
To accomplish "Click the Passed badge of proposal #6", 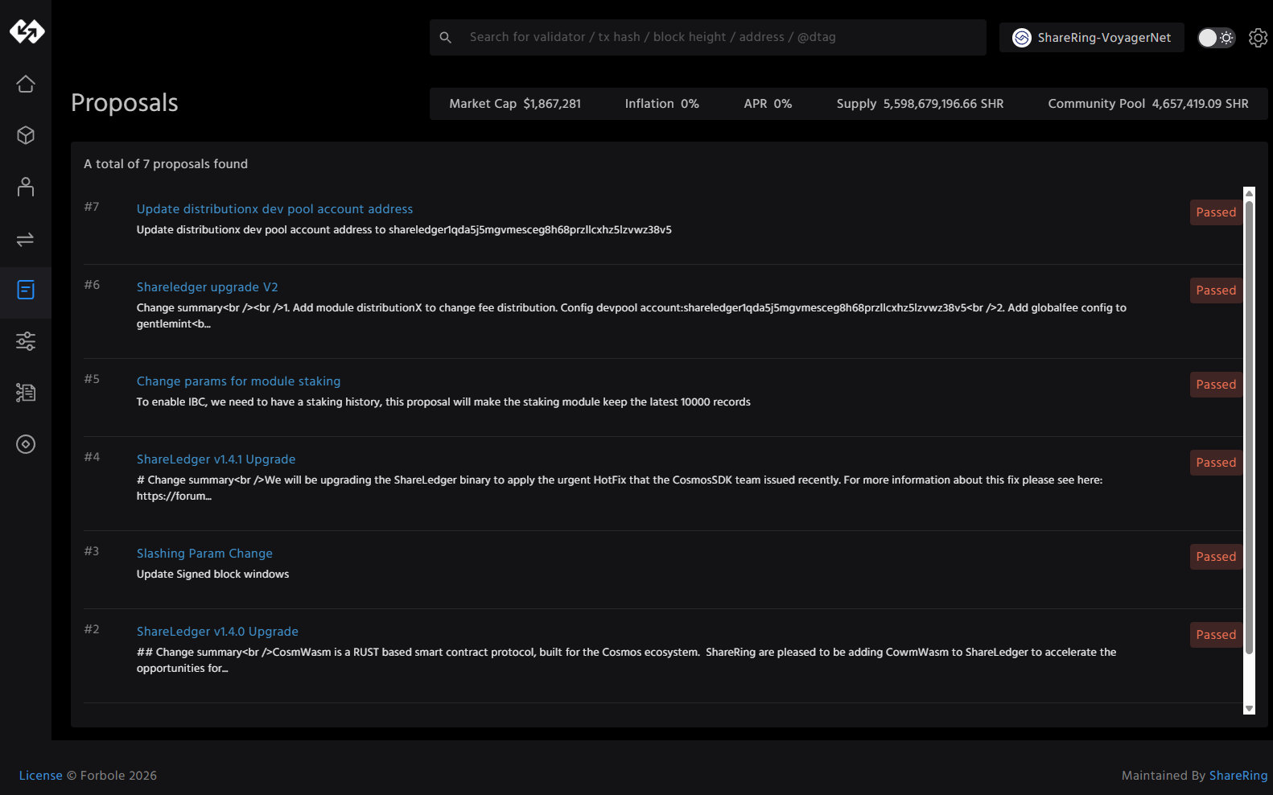I will [x=1216, y=290].
